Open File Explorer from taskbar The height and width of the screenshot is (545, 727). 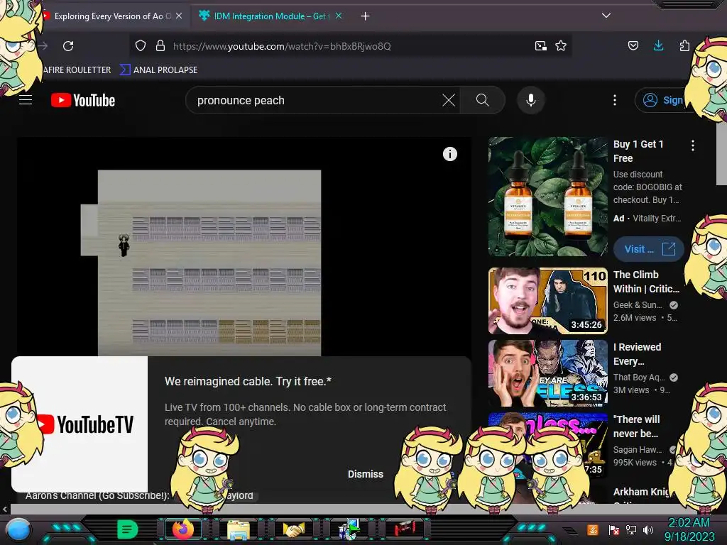point(239,529)
